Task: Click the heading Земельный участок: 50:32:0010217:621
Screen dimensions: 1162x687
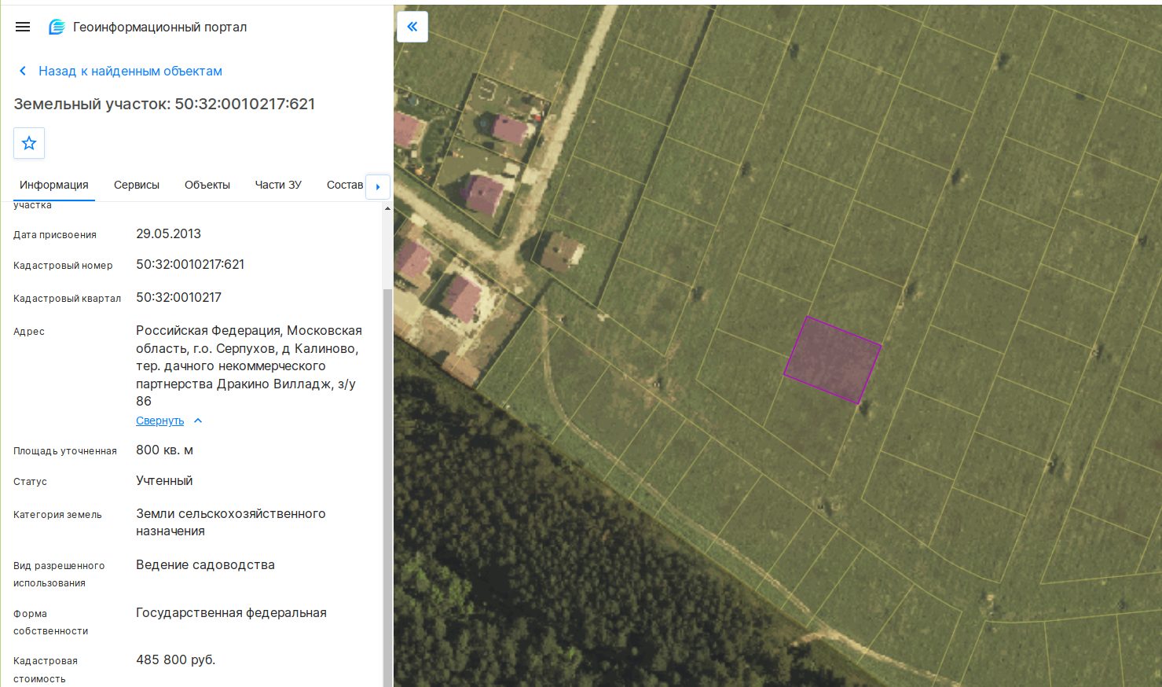Action: click(x=164, y=104)
